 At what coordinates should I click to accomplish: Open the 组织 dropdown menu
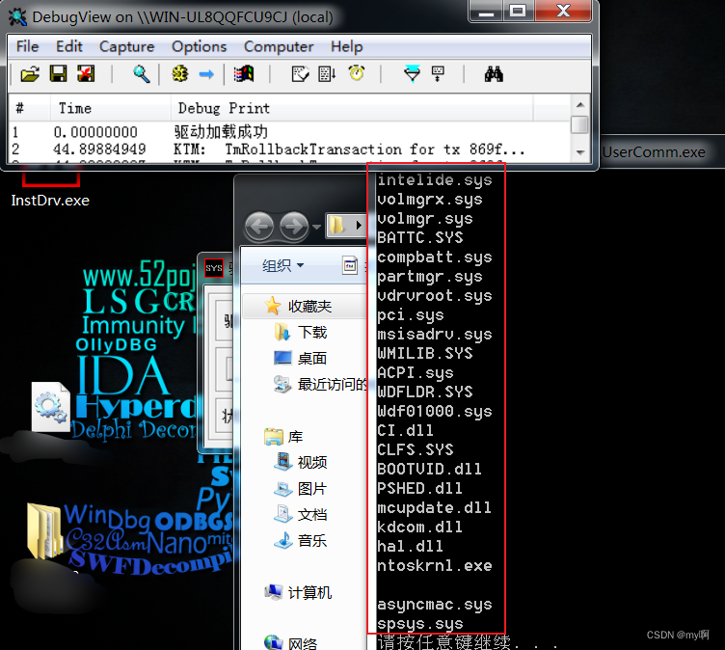[x=282, y=265]
